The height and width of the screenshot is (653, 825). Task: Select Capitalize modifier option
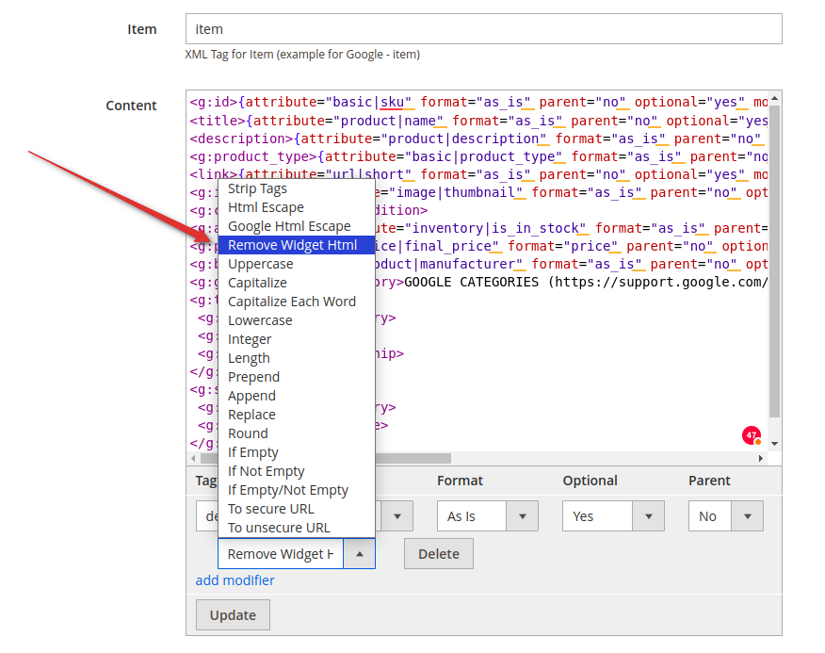pyautogui.click(x=297, y=283)
